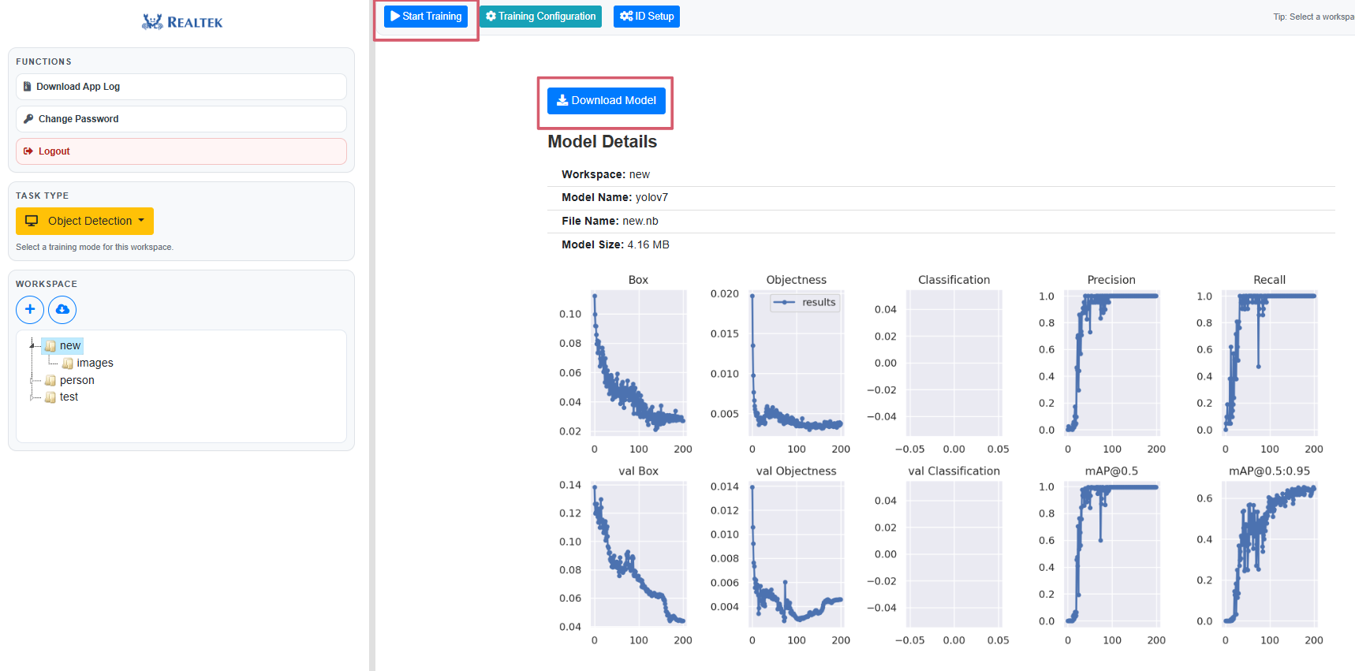This screenshot has width=1355, height=671.
Task: Click the folder icon beside images
Action: point(68,363)
